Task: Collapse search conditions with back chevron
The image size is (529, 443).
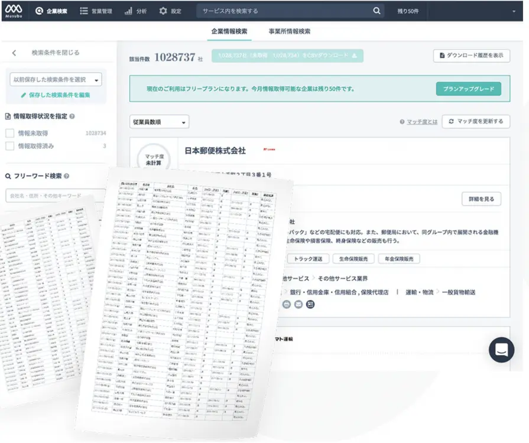Action: (14, 53)
